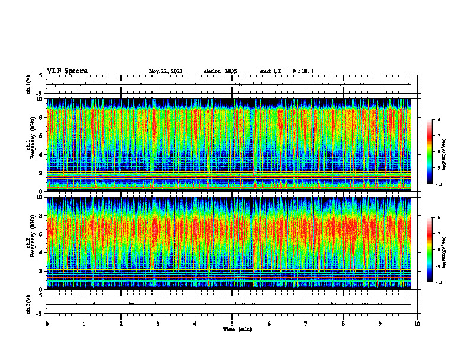Click the "-10" tick on ch.2 colorbar
The width and height of the screenshot is (470, 363).
439,282
